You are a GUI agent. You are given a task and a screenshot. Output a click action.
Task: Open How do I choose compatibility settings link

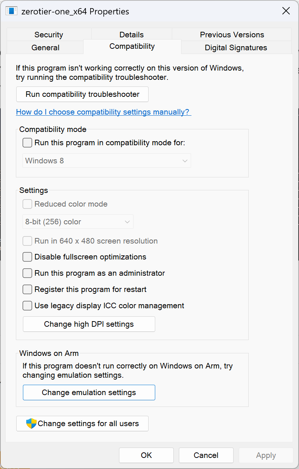[x=103, y=112]
